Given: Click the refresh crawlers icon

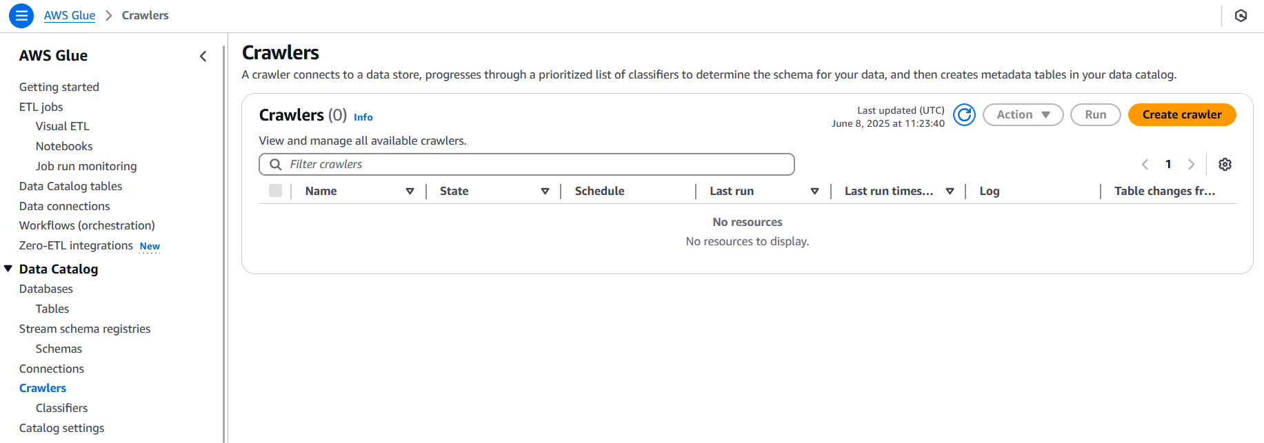Looking at the screenshot, I should [964, 115].
